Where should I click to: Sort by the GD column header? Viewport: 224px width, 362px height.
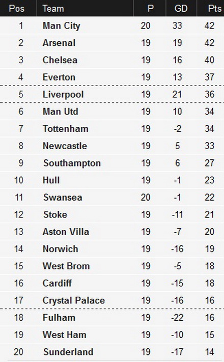(x=181, y=9)
